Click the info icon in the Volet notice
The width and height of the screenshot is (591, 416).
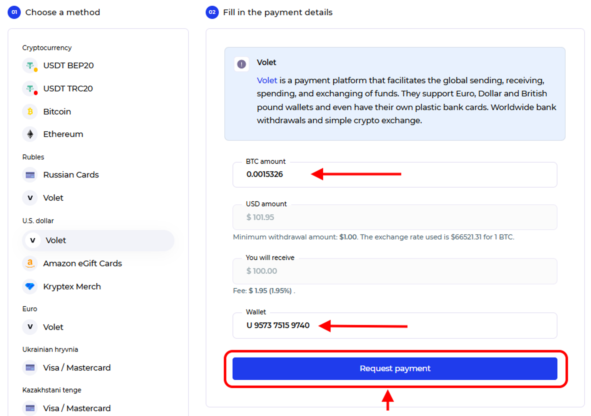click(x=241, y=64)
